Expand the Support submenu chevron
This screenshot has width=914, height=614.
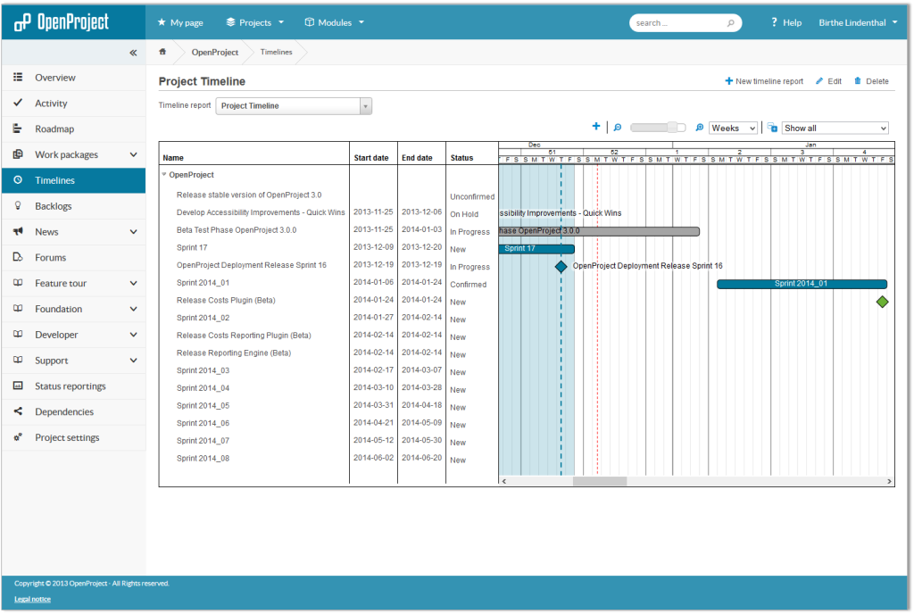tap(134, 361)
